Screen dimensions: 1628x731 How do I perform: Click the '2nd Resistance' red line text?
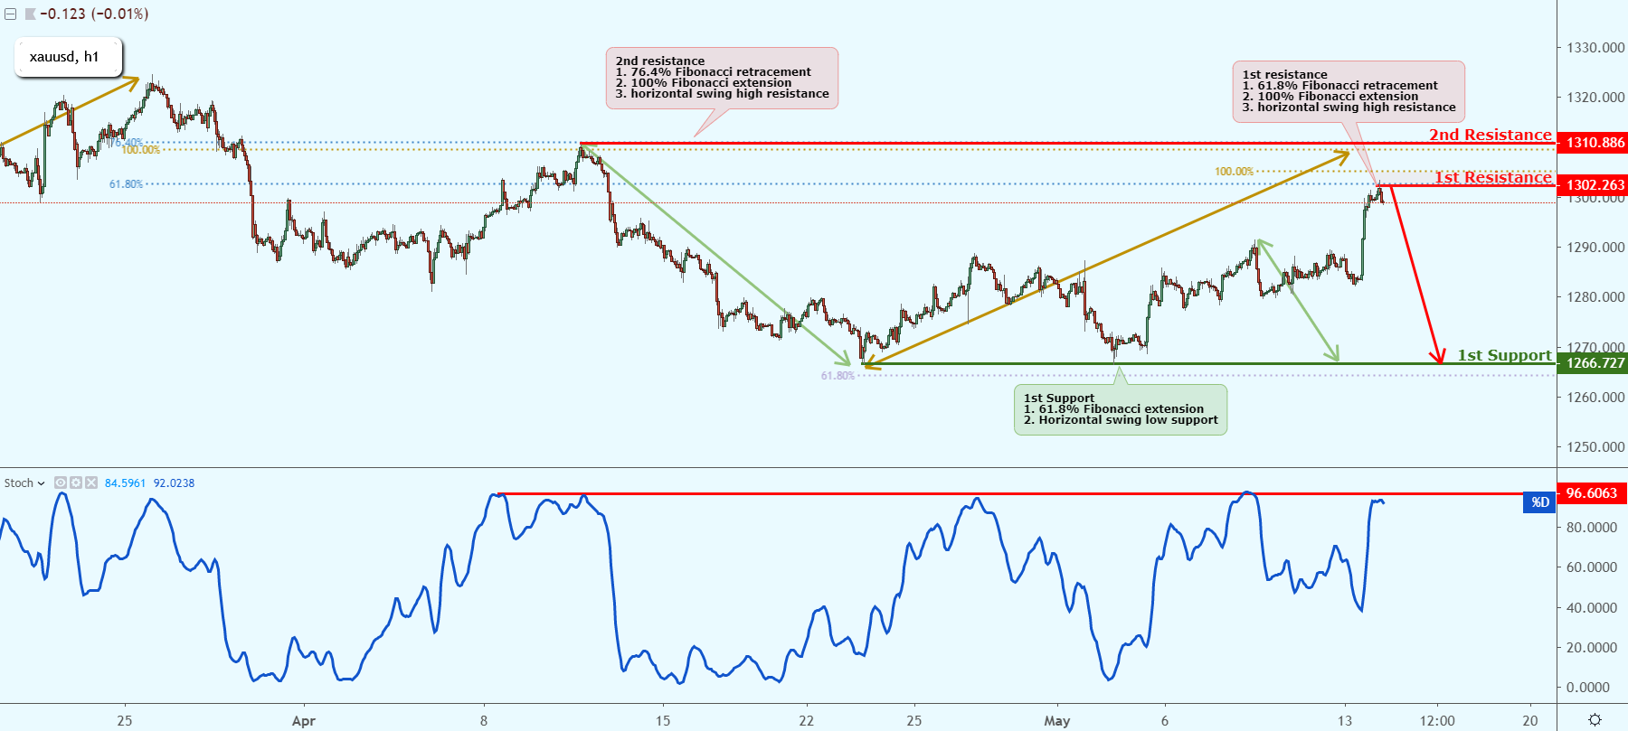point(1490,135)
